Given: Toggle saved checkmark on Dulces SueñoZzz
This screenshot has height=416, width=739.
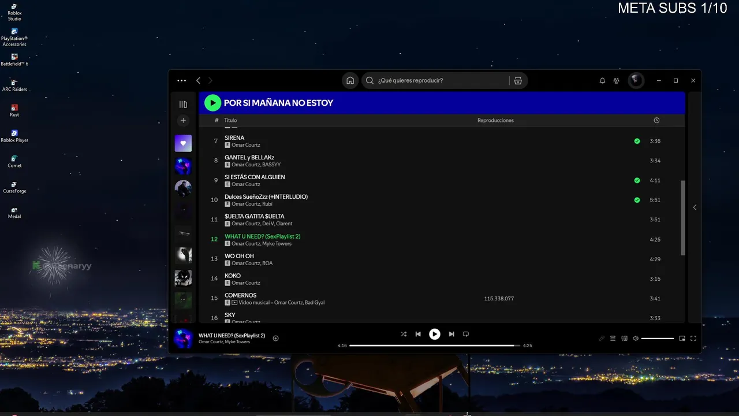Looking at the screenshot, I should coord(637,200).
